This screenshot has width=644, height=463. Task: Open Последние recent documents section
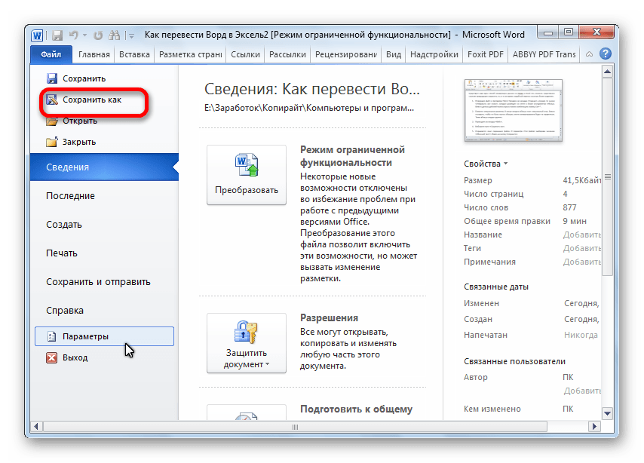click(x=70, y=195)
